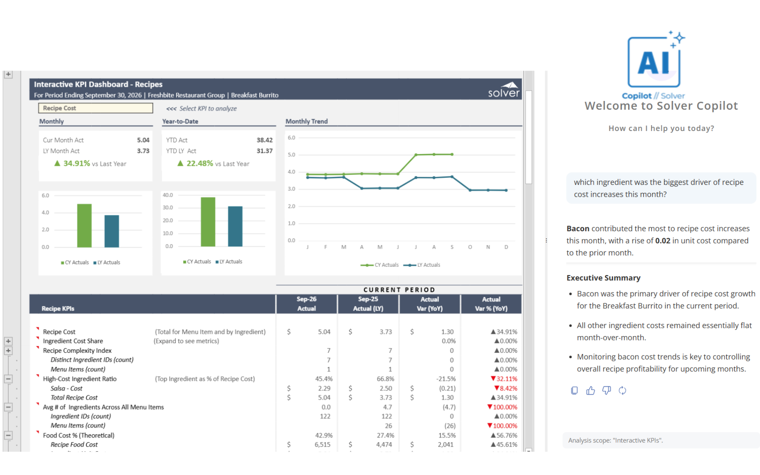Select the Actual Var % (YoY) column header

coord(491,304)
